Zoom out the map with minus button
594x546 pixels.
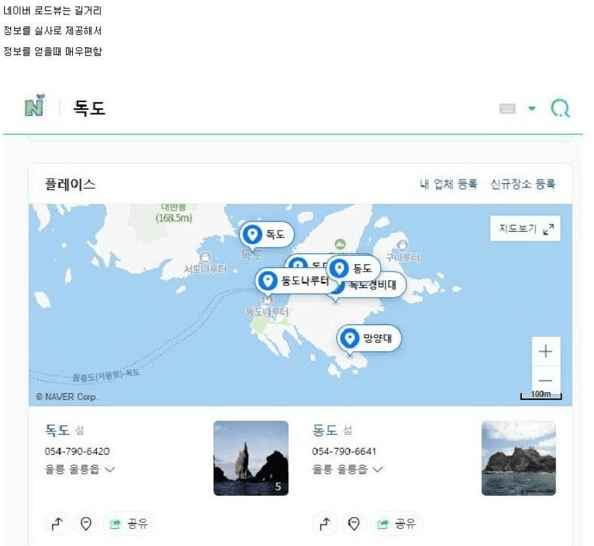(x=545, y=380)
